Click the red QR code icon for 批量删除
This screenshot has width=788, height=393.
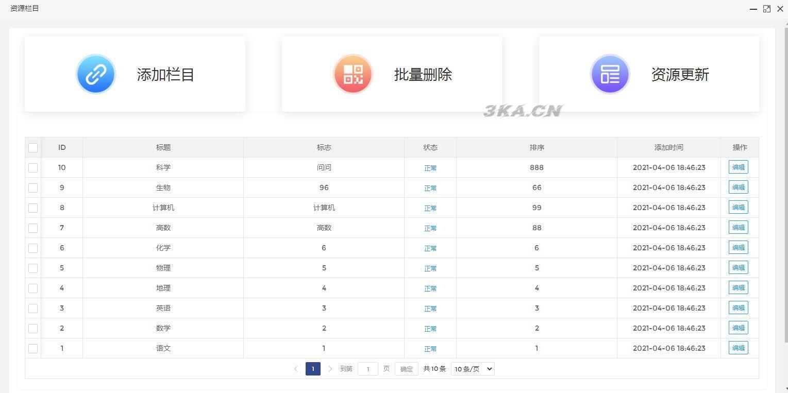click(x=353, y=74)
